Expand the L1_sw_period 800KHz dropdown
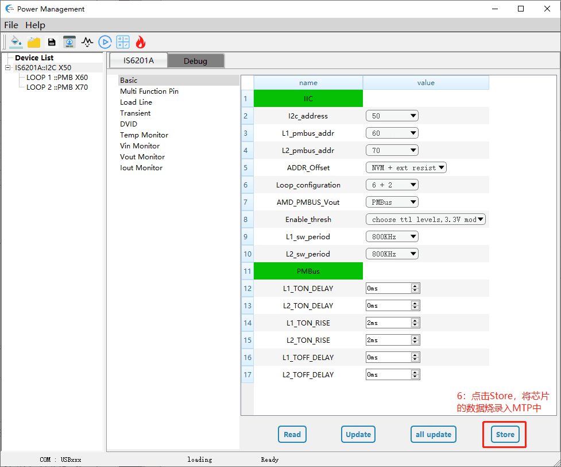This screenshot has height=467, width=561. tap(392, 237)
